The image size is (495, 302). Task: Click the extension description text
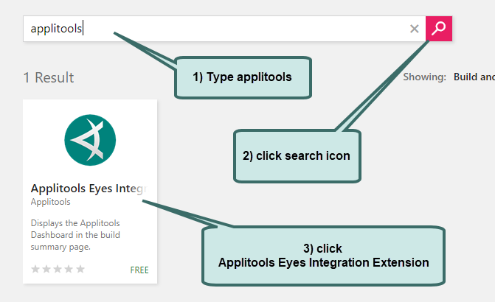tap(75, 235)
